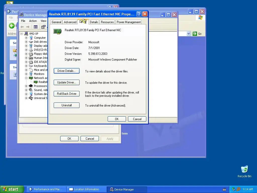The height and width of the screenshot is (193, 257).
Task: Open the Start menu
Action: point(12,189)
